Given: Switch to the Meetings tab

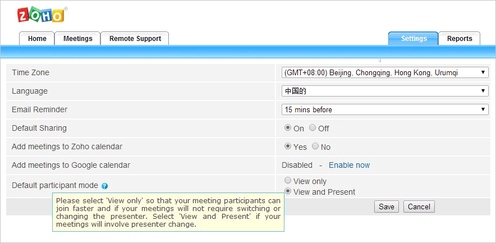Looking at the screenshot, I should (x=77, y=39).
